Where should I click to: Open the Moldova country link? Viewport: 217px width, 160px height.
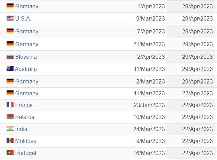point(26,141)
